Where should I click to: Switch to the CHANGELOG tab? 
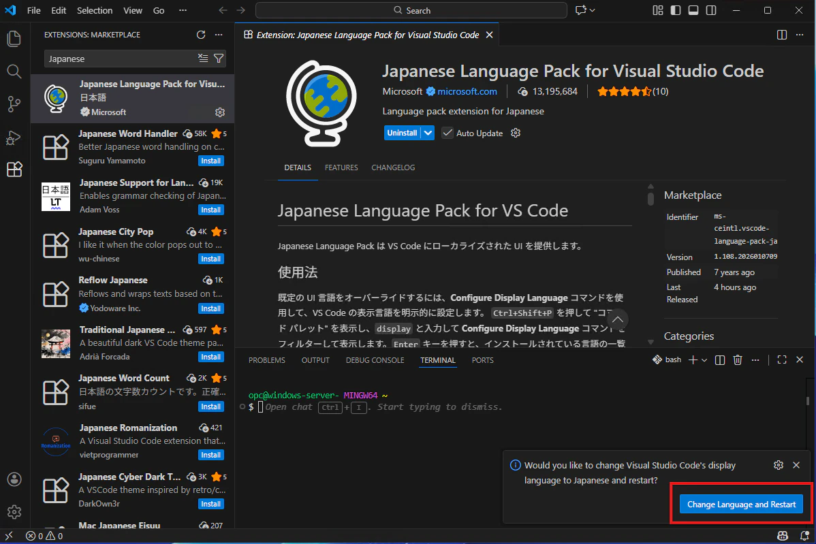[x=393, y=167]
